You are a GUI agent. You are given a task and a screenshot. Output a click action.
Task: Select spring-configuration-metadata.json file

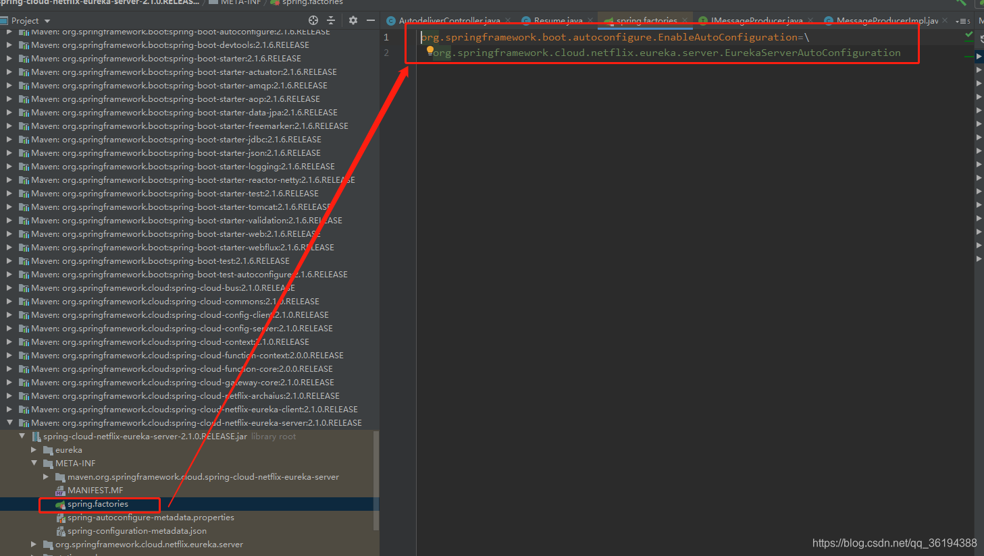[137, 531]
